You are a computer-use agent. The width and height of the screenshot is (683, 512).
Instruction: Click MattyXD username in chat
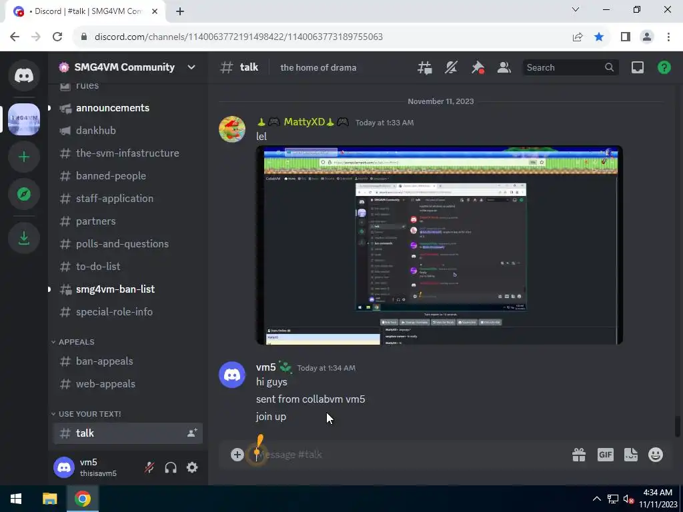coord(304,123)
